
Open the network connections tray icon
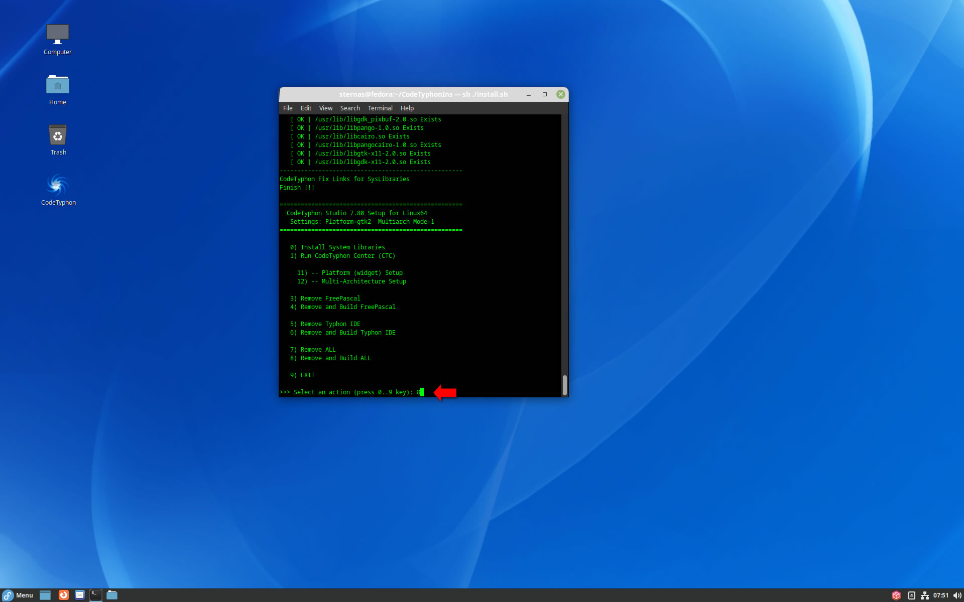click(924, 595)
